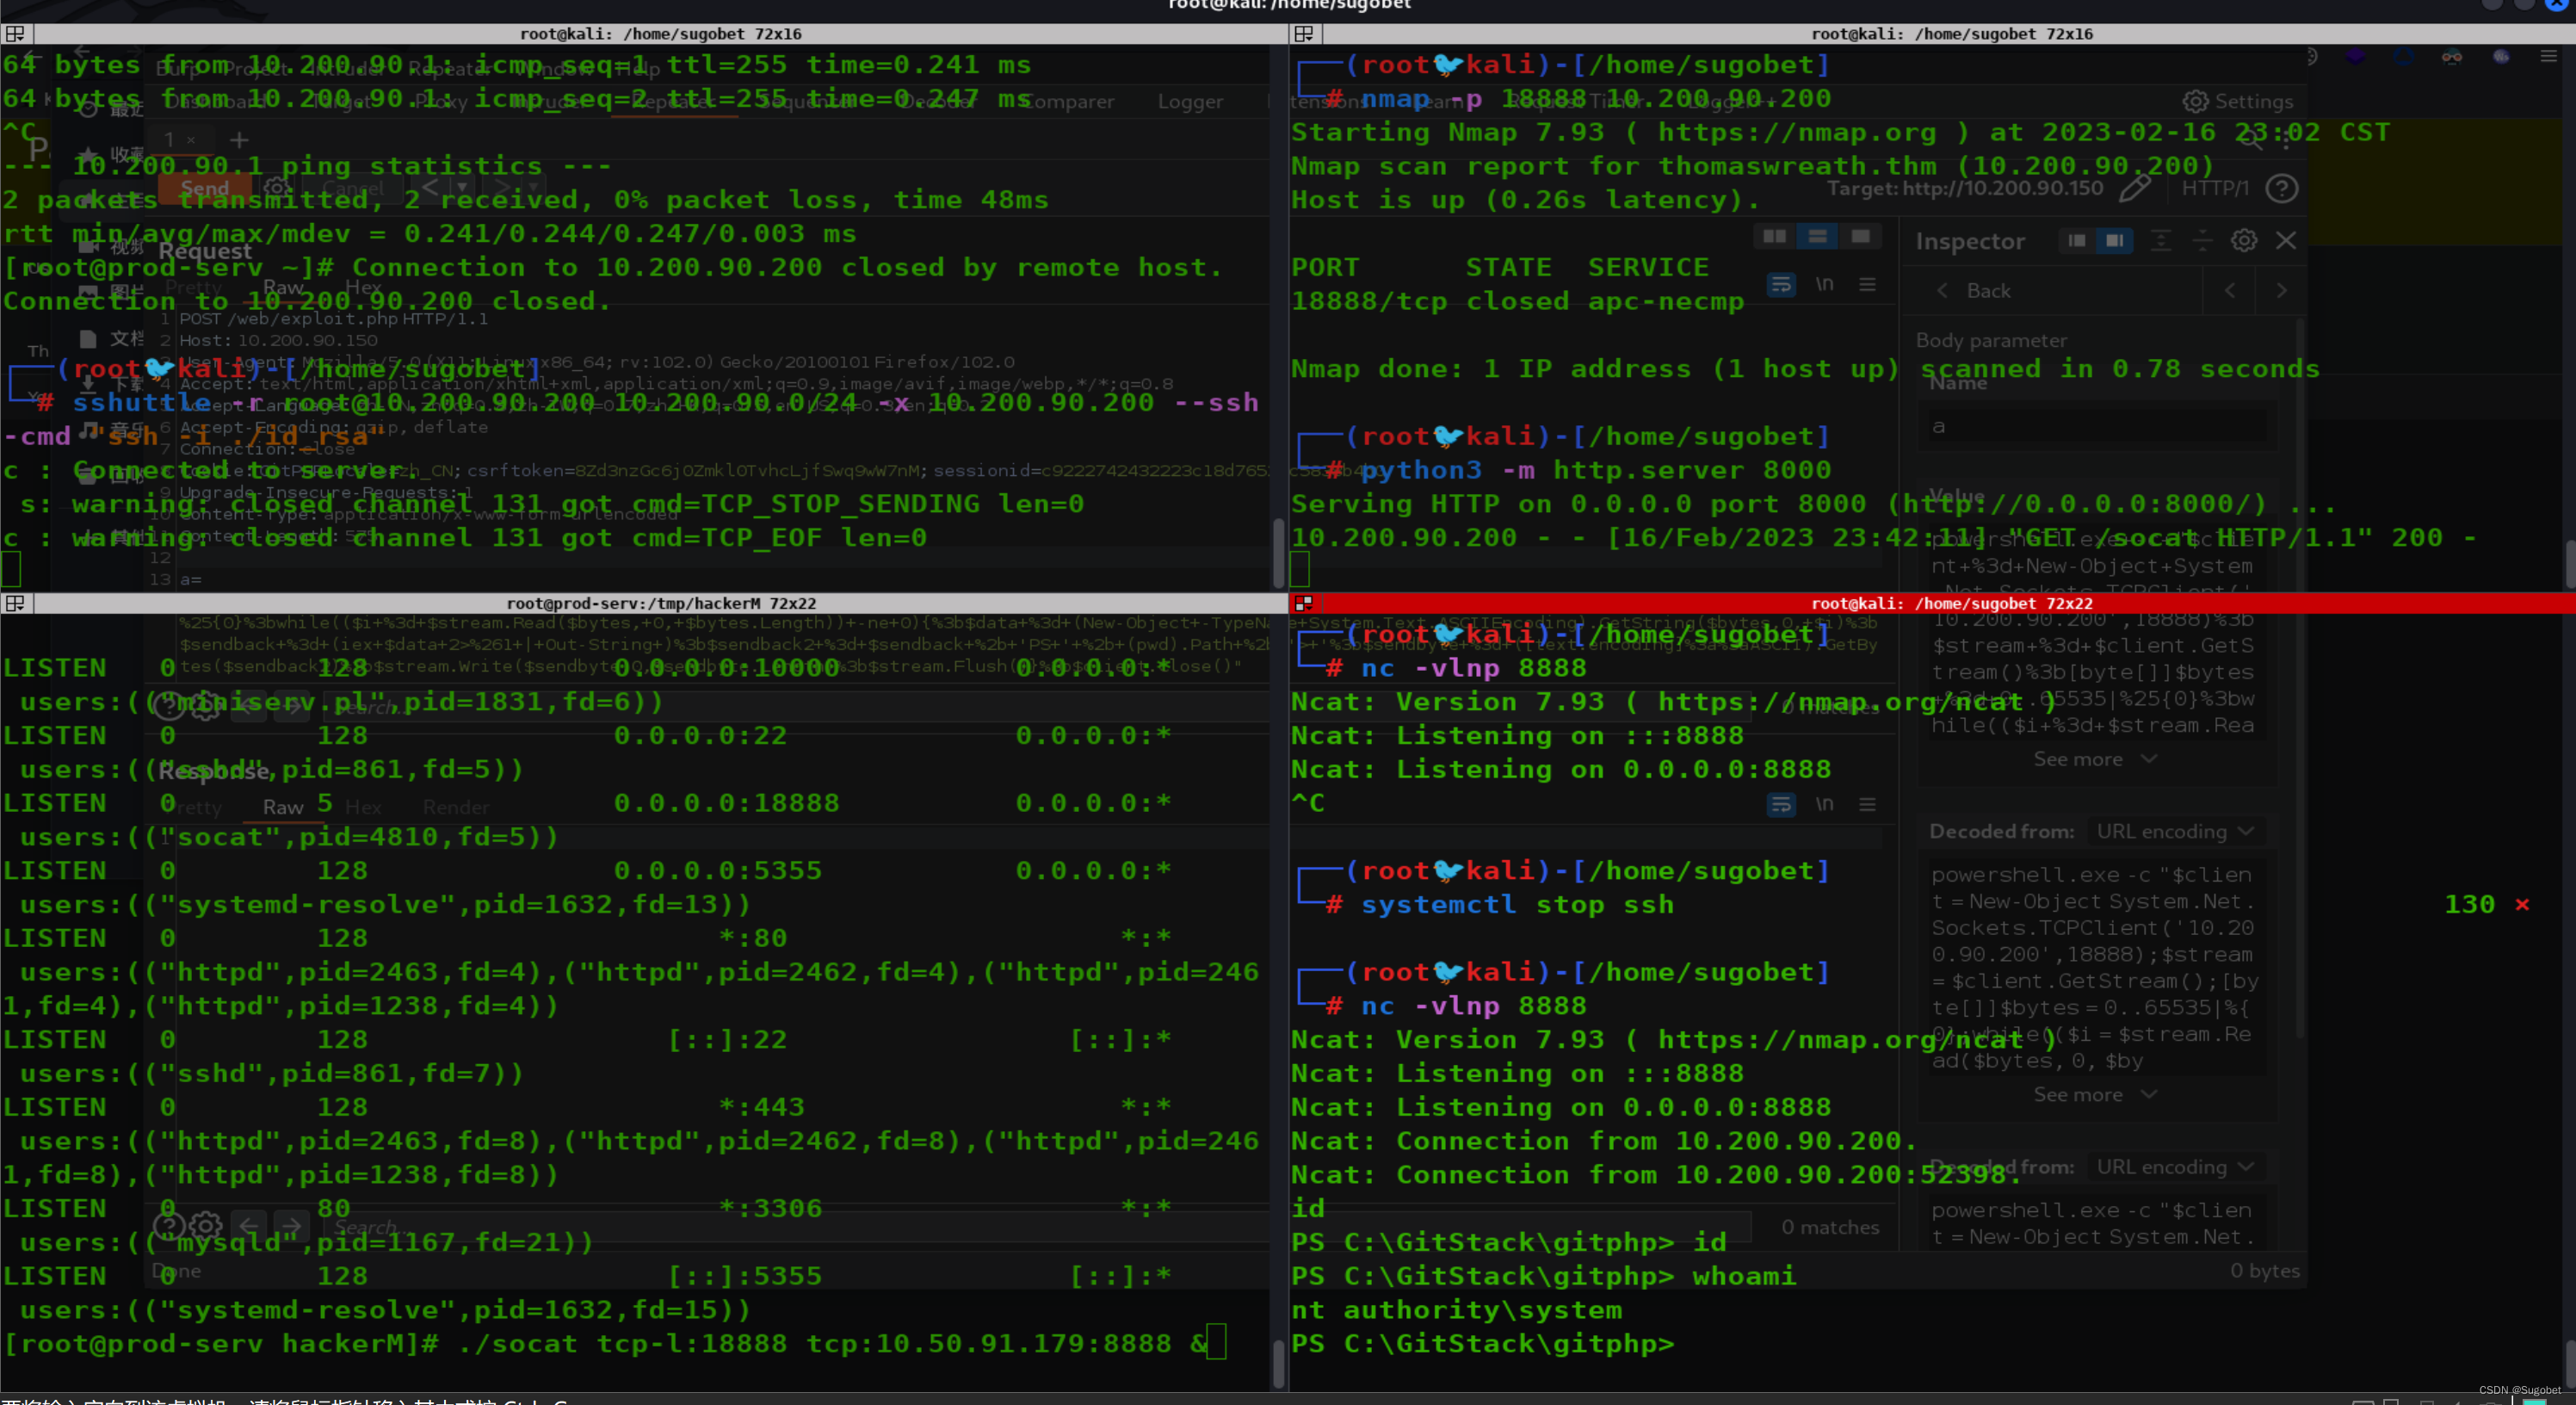Open help icon in request search bar

click(169, 708)
